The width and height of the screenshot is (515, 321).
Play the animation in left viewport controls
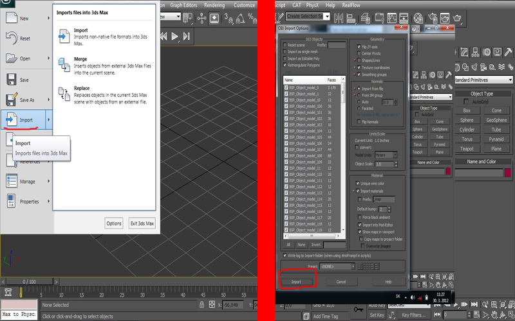point(174,36)
